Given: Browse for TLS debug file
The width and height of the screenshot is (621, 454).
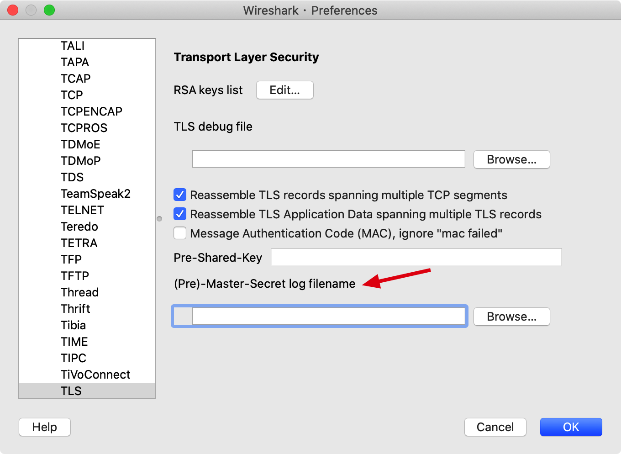Looking at the screenshot, I should click(x=512, y=159).
